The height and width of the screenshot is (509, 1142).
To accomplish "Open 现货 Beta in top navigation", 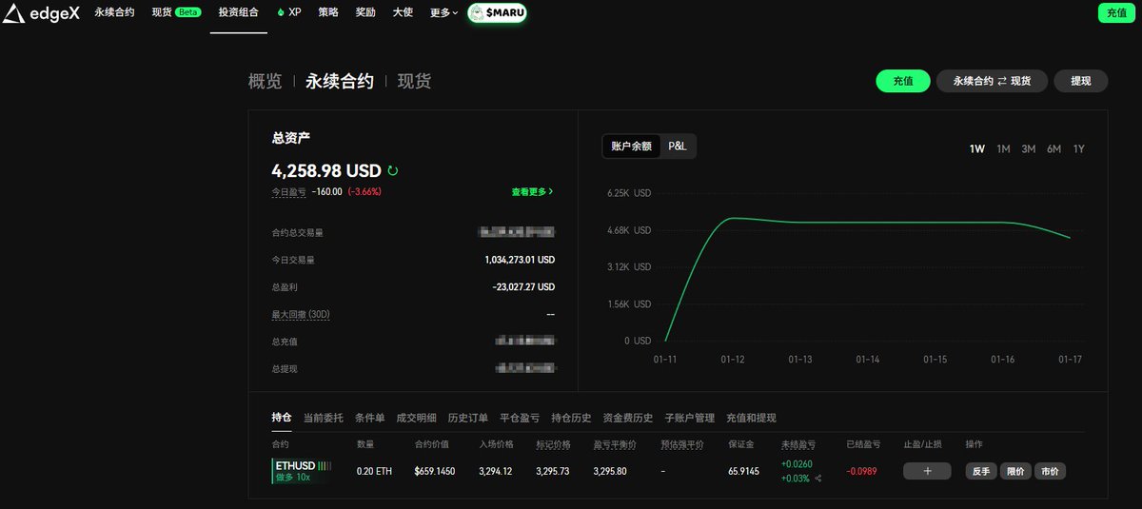I will point(176,13).
